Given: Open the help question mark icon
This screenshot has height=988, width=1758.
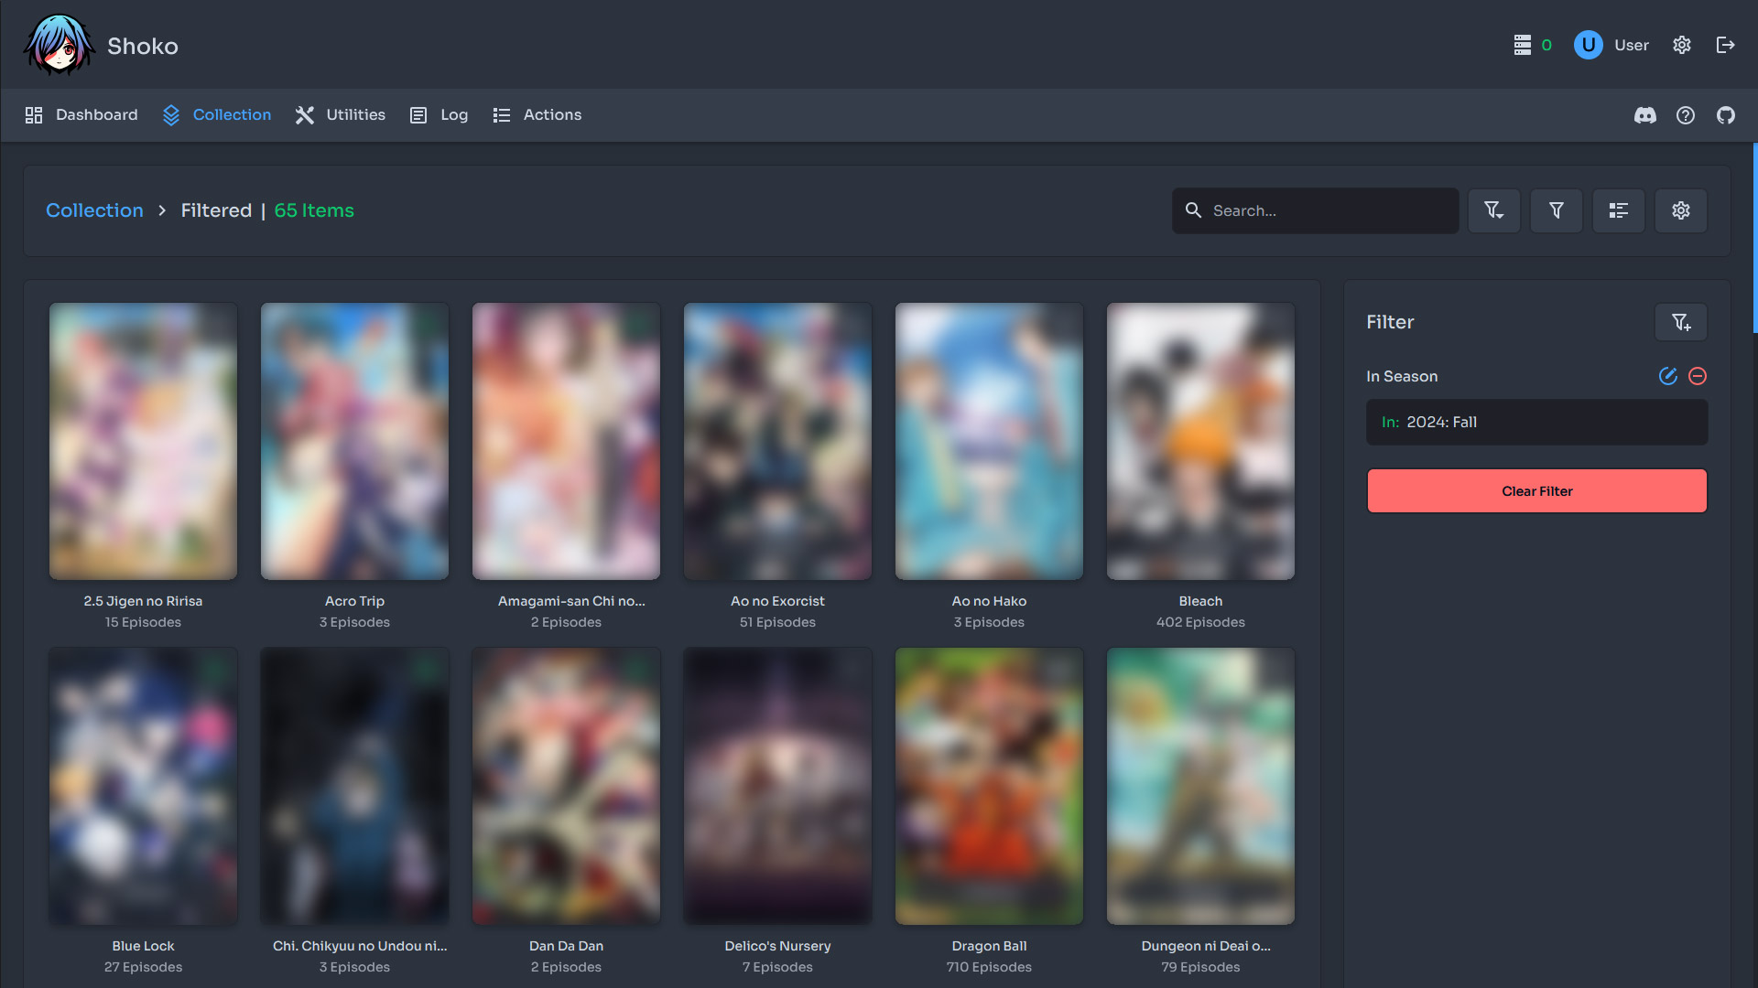Looking at the screenshot, I should tap(1686, 115).
